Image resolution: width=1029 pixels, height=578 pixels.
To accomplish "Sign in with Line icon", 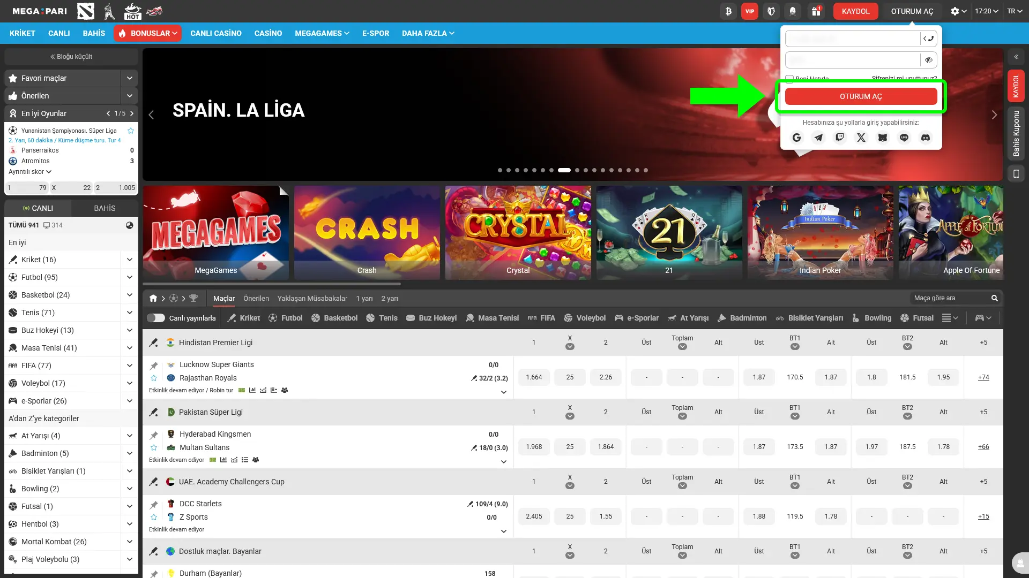I will click(904, 138).
